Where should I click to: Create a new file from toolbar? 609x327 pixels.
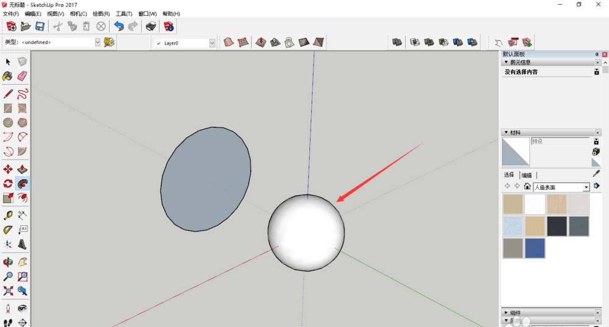pos(11,26)
